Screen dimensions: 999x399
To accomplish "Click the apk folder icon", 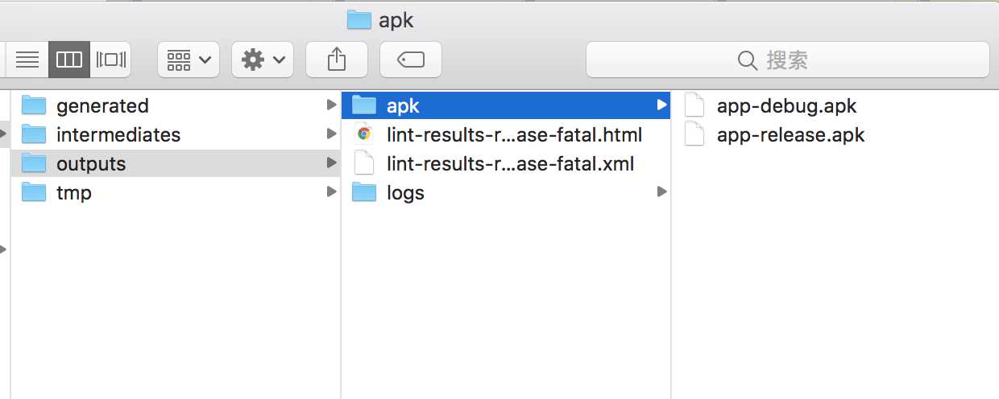I will coord(364,105).
